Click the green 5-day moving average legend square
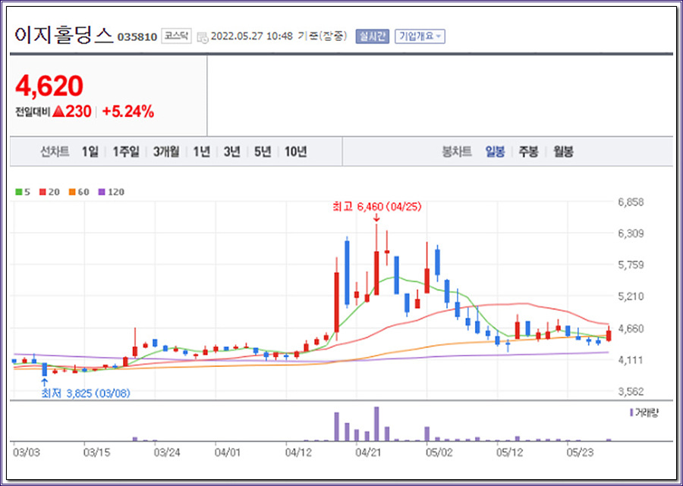The height and width of the screenshot is (486, 683). [18, 192]
